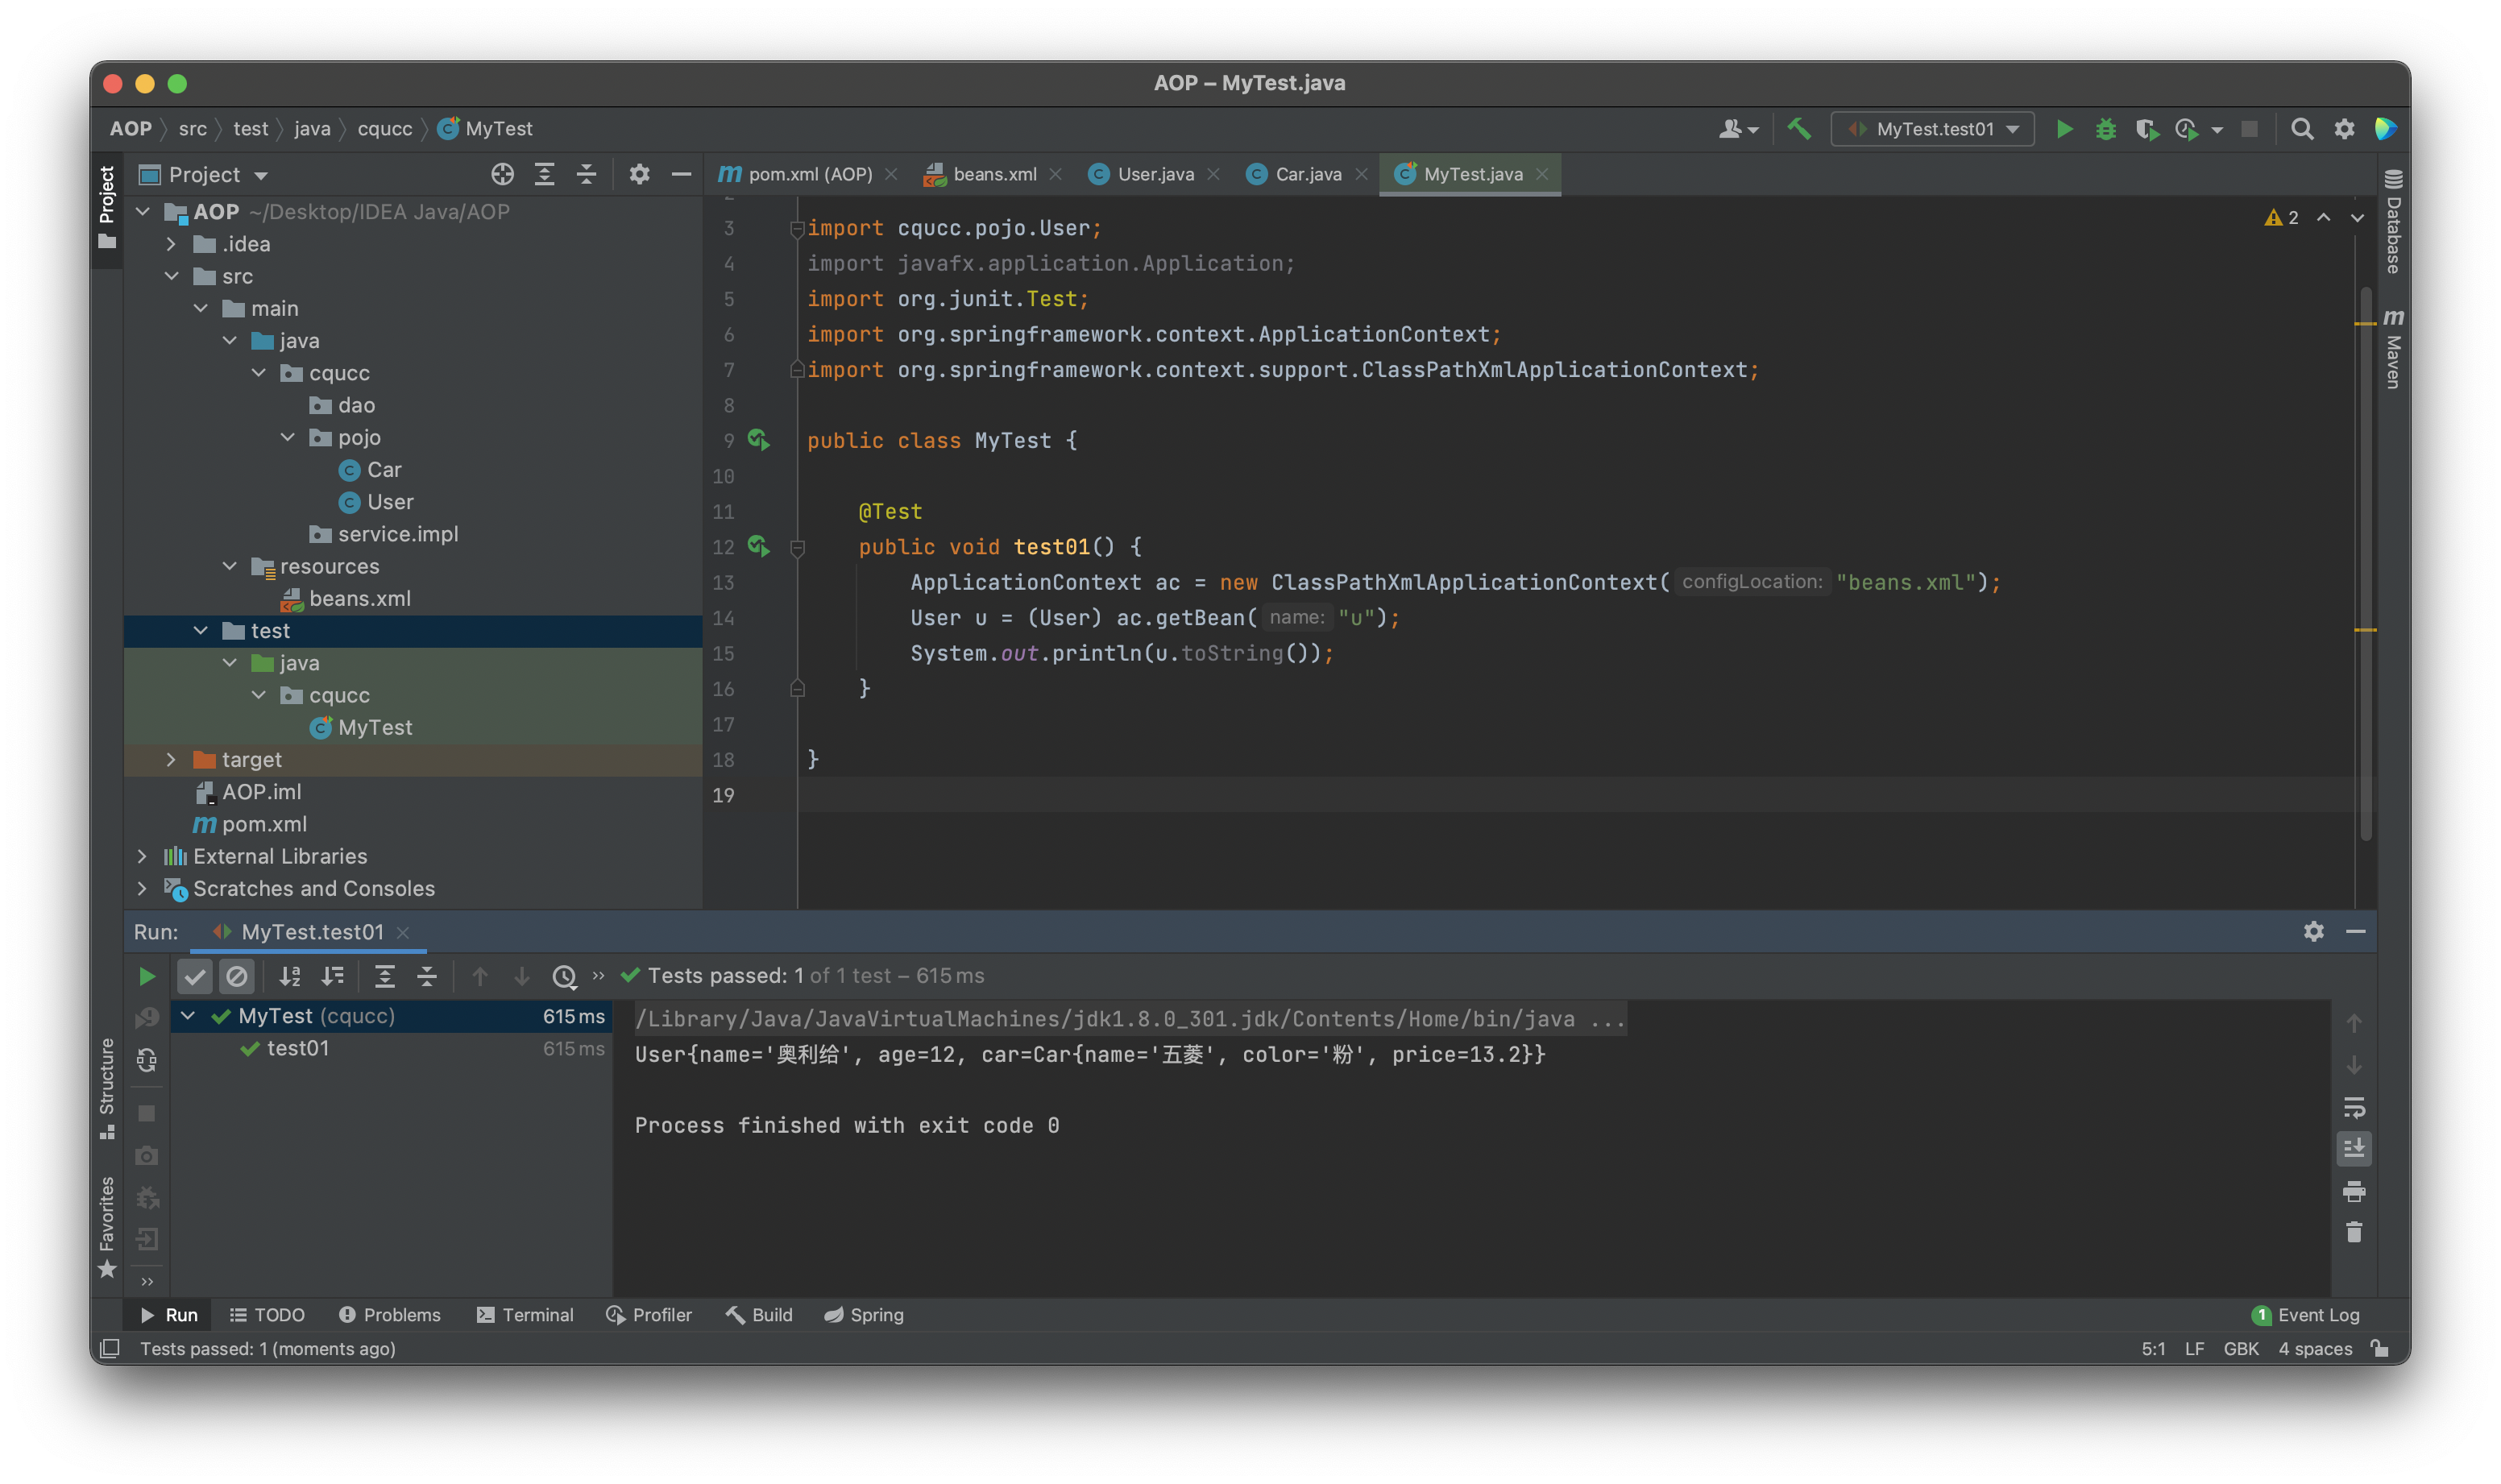This screenshot has width=2501, height=1484.
Task: Toggle Show Ignored tests filter
Action: (237, 976)
